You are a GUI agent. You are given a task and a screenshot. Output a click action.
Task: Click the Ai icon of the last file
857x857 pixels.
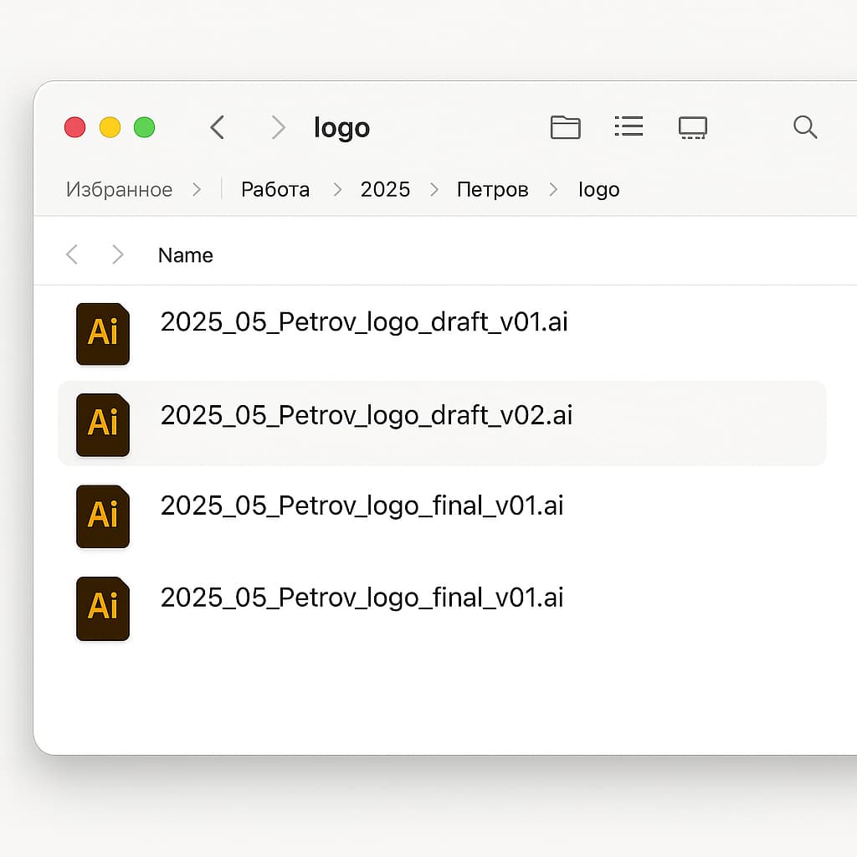click(x=103, y=608)
